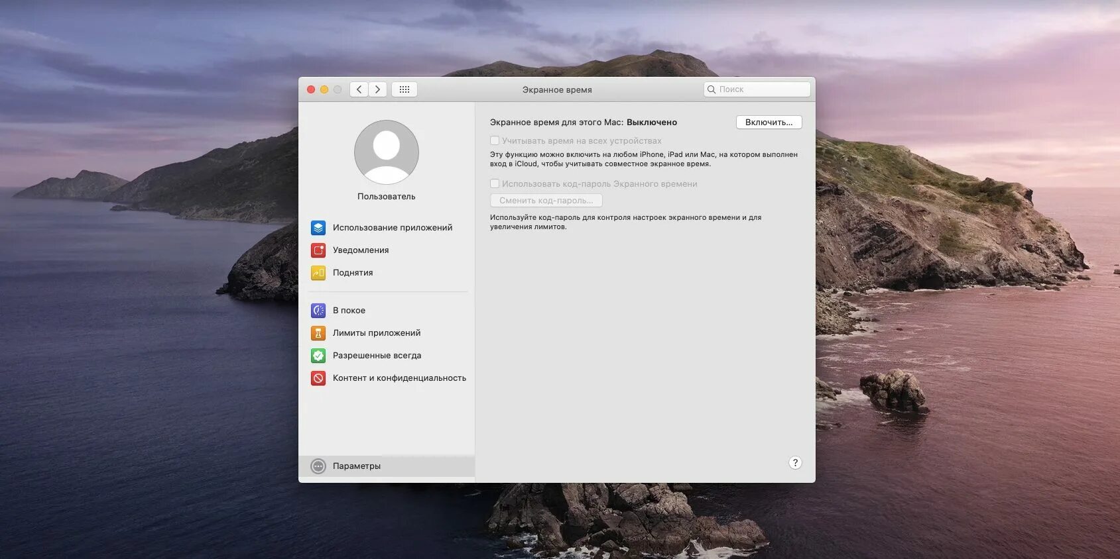This screenshot has height=559, width=1120.
Task: Click the green checkmark Разрешенные всегда icon
Action: click(318, 356)
